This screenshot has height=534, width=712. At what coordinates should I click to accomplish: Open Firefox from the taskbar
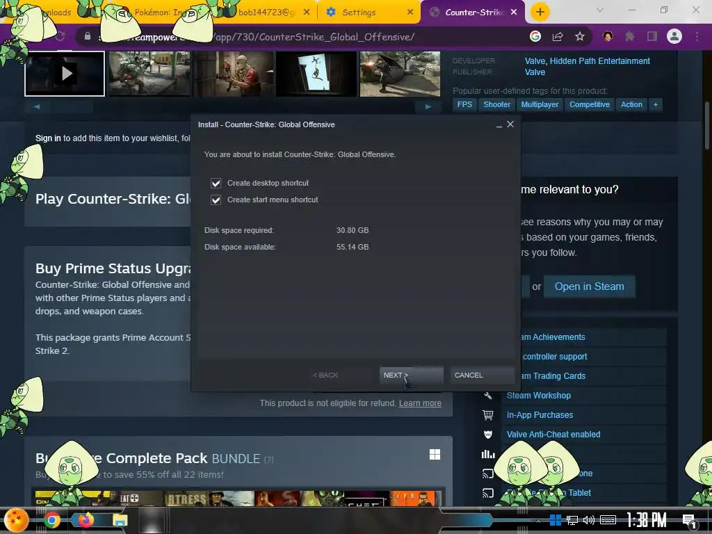pos(86,520)
